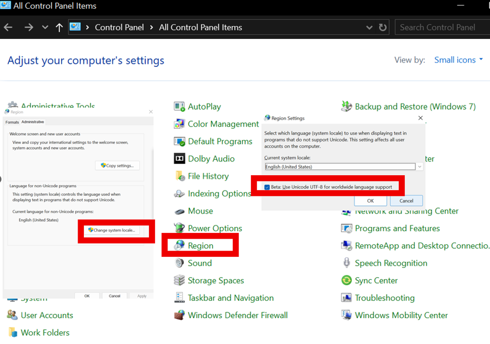Open the Indexing Options icon
The width and height of the screenshot is (490, 344).
point(179,193)
